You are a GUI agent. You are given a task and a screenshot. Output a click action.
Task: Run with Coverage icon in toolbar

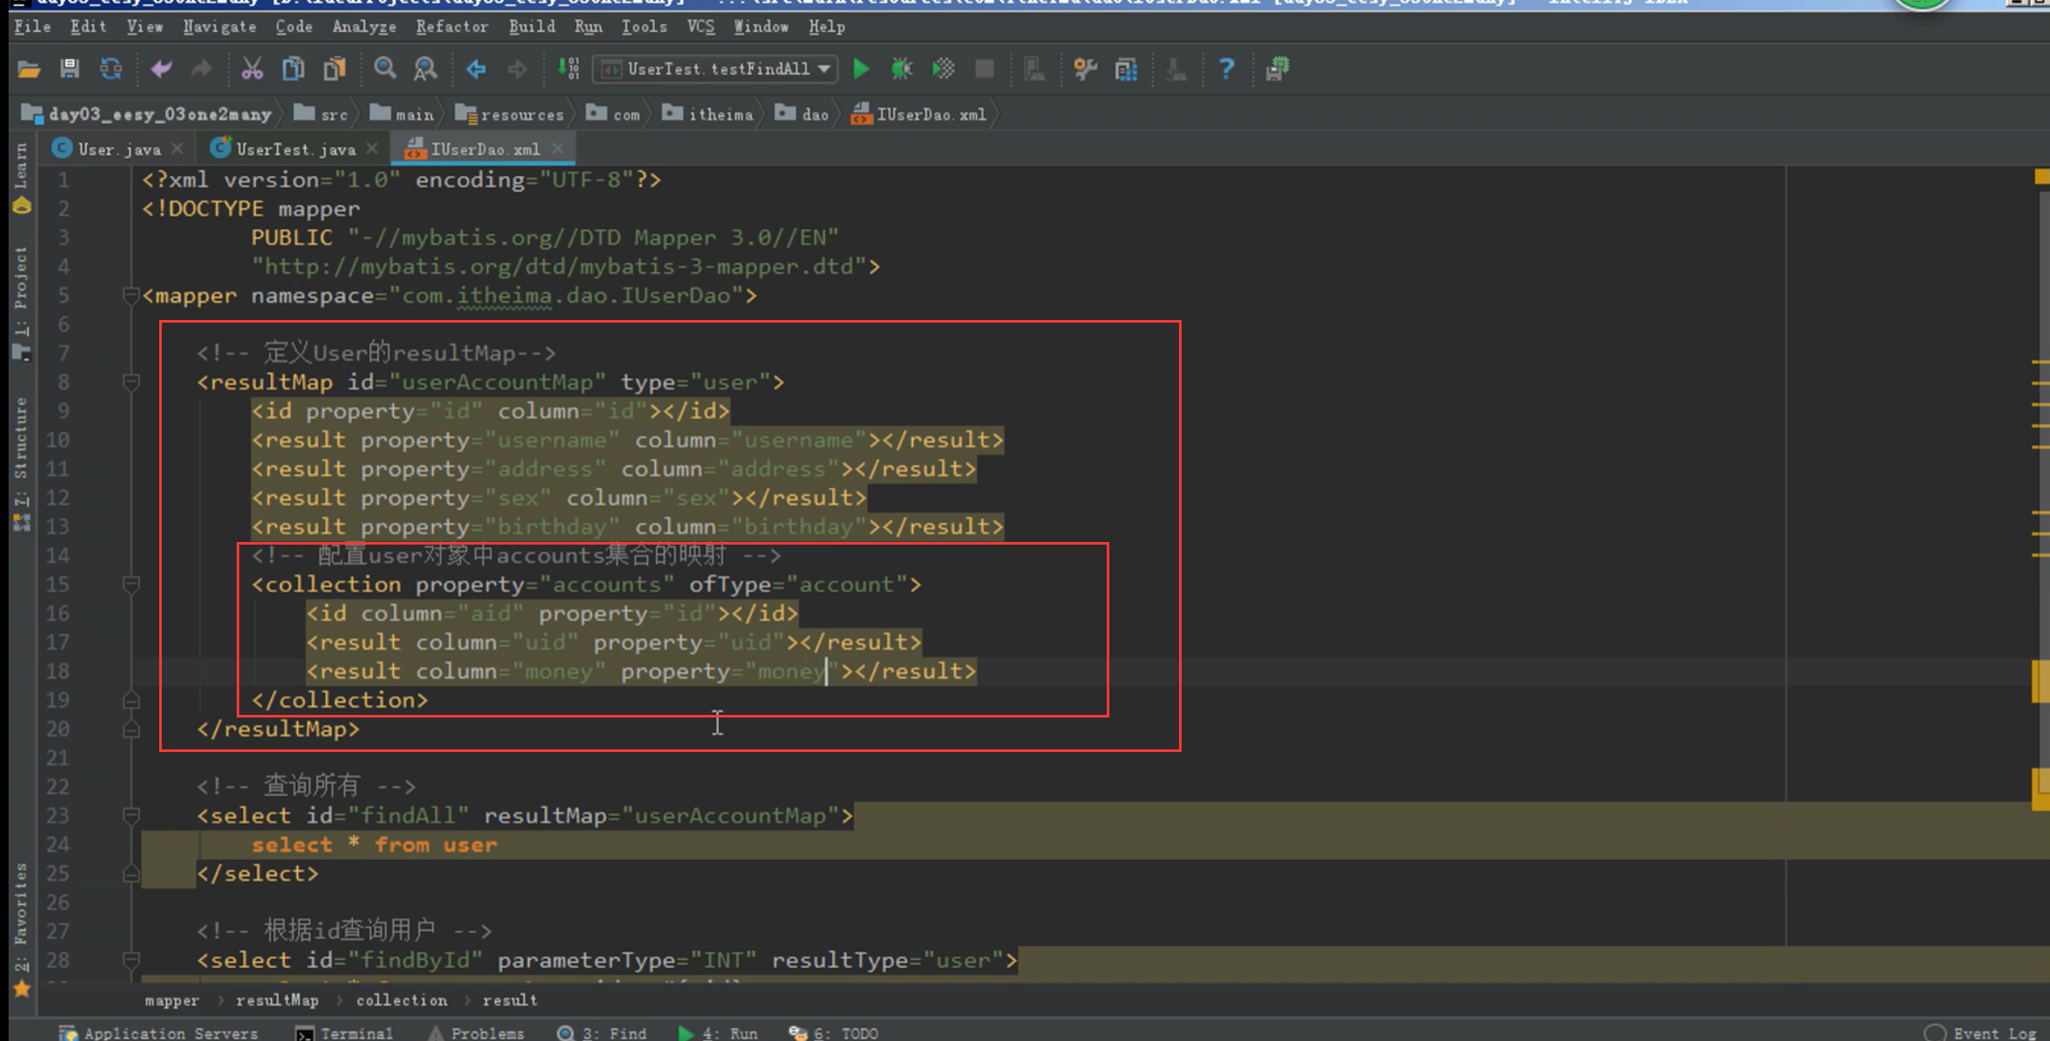coord(943,69)
